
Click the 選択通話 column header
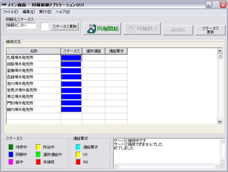[x=93, y=51]
